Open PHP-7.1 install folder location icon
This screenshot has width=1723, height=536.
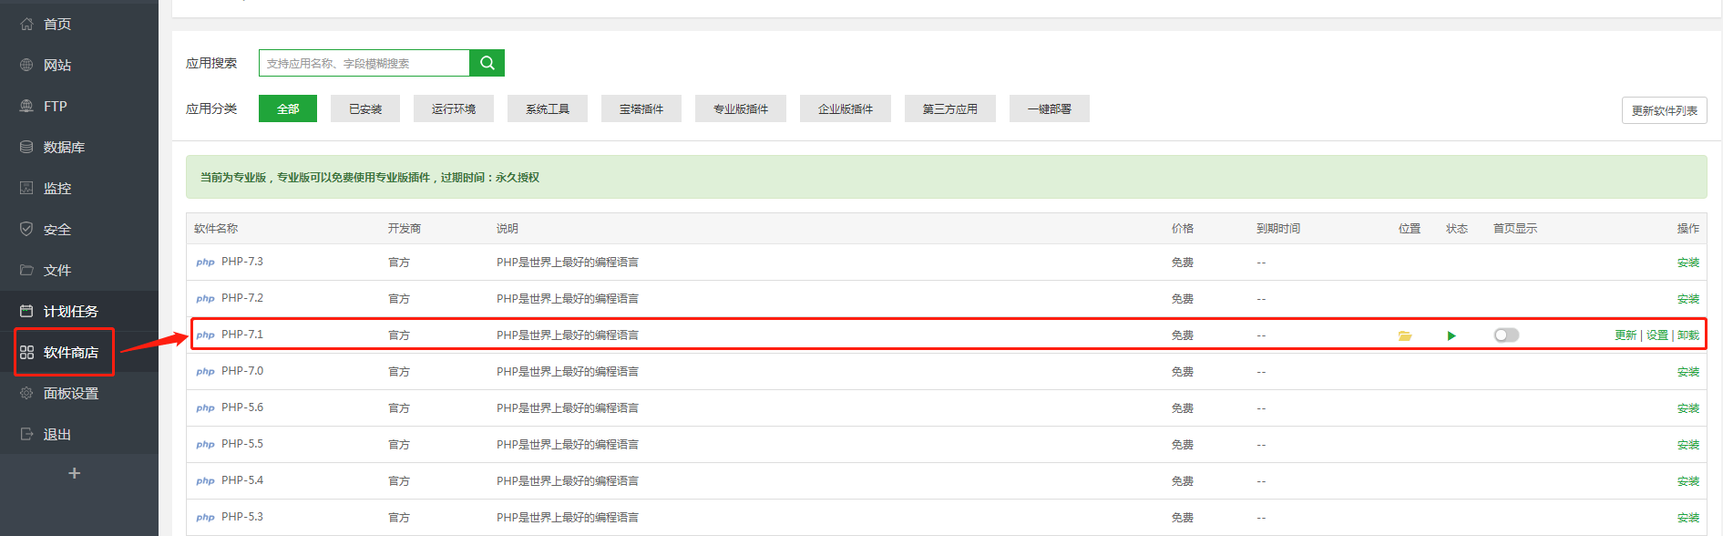pos(1405,335)
